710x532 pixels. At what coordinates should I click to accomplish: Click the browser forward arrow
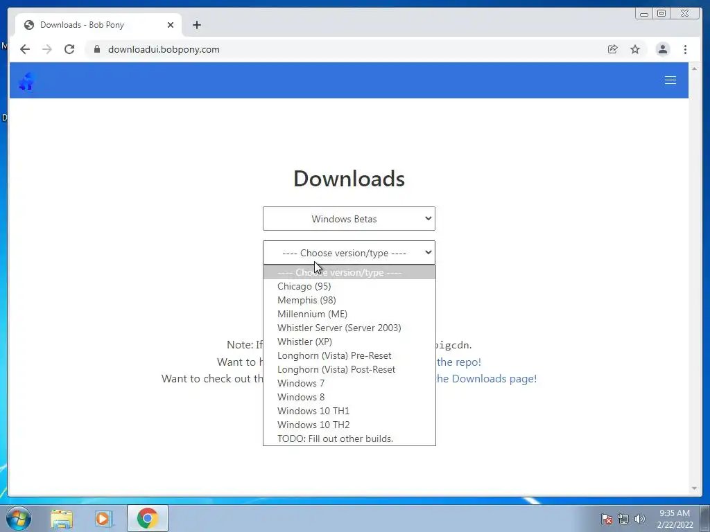tap(47, 49)
